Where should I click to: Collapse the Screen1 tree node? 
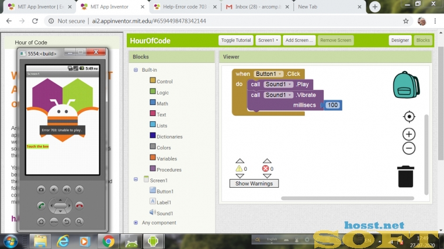click(136, 179)
